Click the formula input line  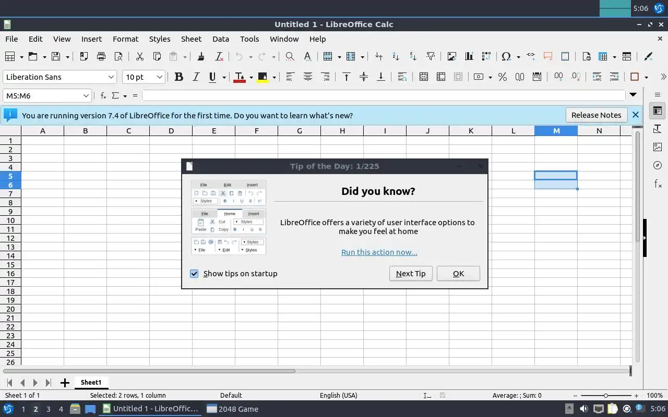(384, 95)
